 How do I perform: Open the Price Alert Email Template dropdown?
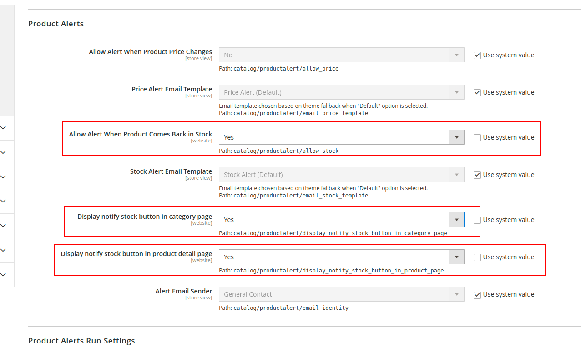[341, 92]
